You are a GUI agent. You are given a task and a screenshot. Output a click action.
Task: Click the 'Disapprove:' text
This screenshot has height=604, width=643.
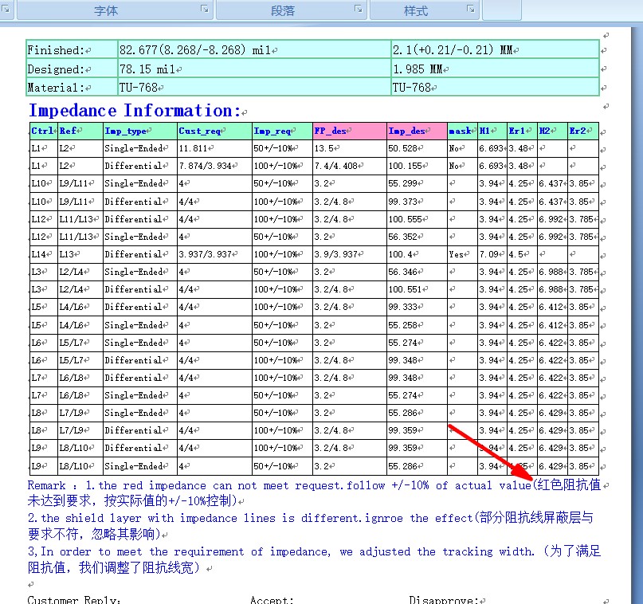(444, 599)
